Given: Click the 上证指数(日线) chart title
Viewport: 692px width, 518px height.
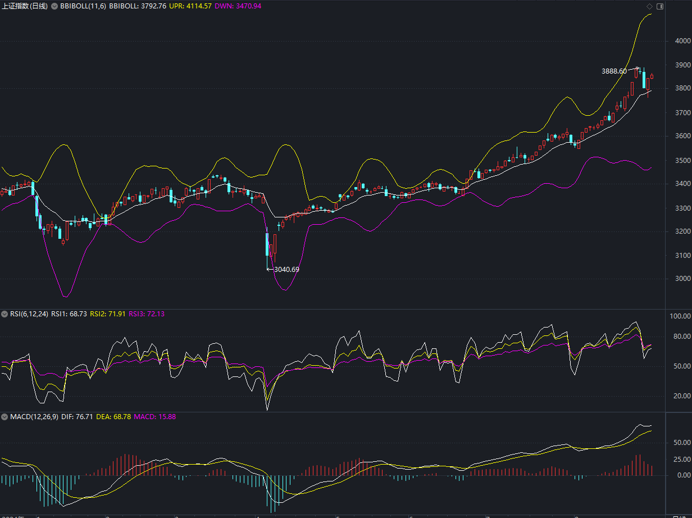Looking at the screenshot, I should pos(25,6).
